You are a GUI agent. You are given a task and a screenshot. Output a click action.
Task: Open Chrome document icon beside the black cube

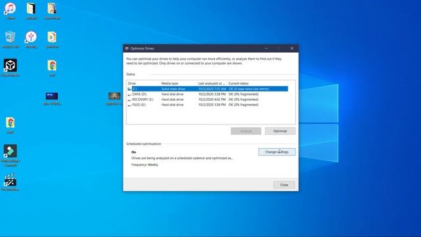[x=52, y=66]
